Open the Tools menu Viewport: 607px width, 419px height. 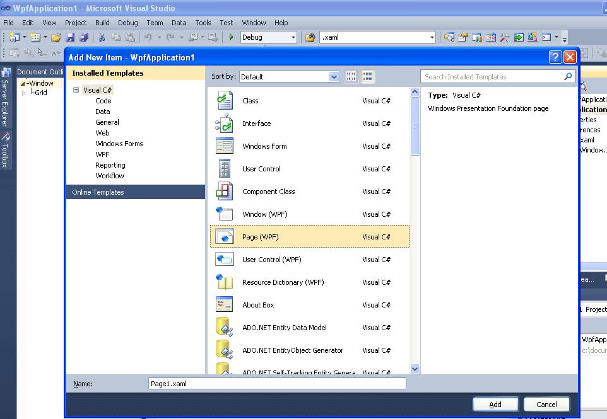pos(203,22)
